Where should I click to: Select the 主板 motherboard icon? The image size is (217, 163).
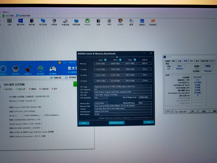9,21
